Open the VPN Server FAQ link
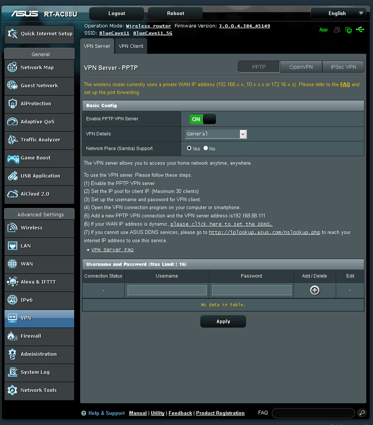 [x=112, y=250]
